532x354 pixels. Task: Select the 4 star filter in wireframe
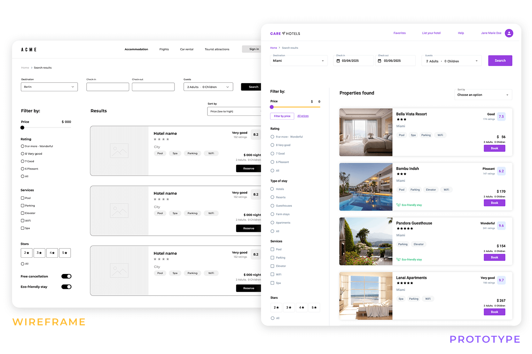(52, 253)
